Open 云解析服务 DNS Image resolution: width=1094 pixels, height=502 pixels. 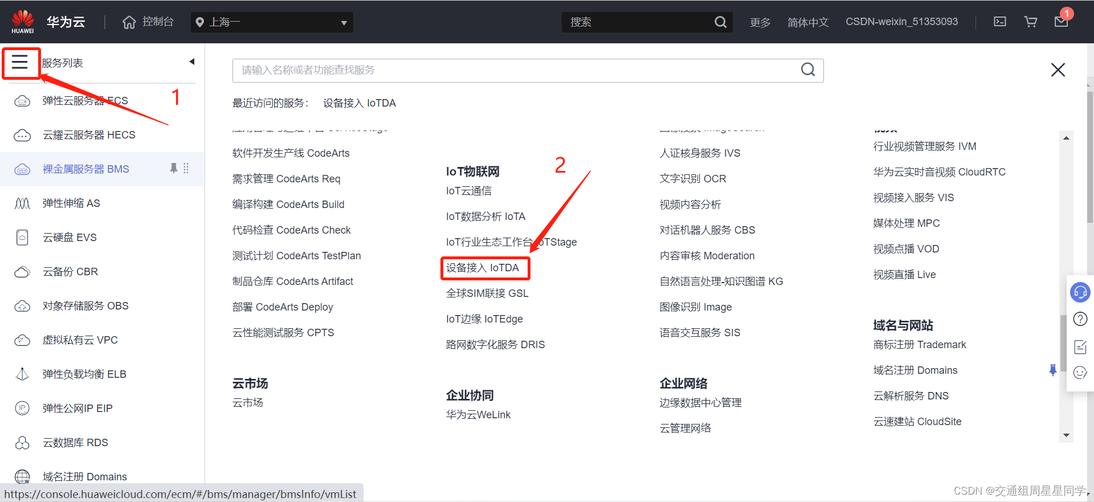(911, 396)
